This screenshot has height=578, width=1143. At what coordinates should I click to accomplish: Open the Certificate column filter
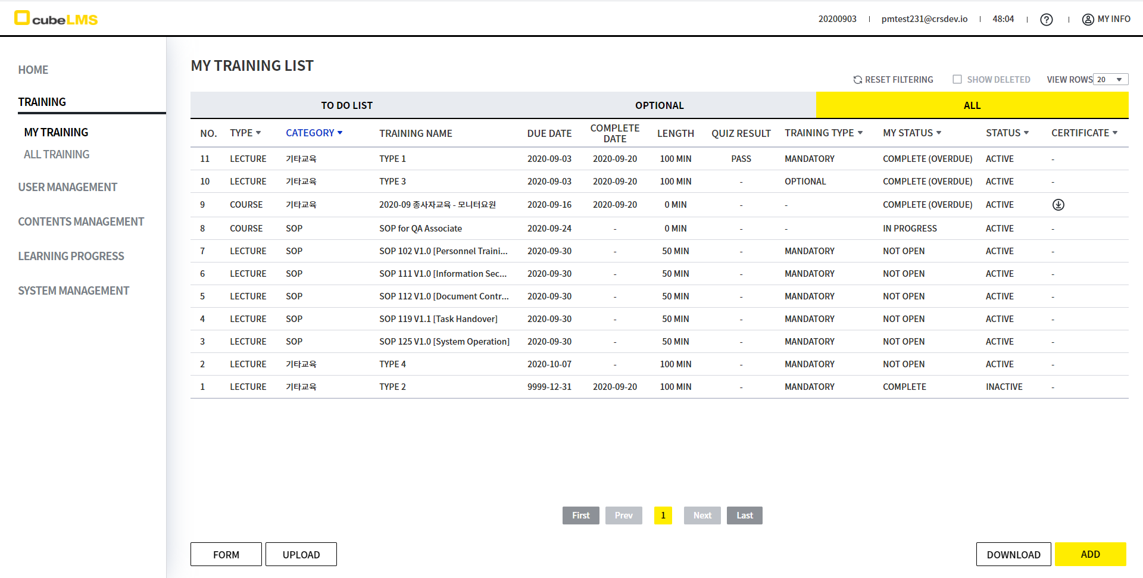[x=1114, y=133]
